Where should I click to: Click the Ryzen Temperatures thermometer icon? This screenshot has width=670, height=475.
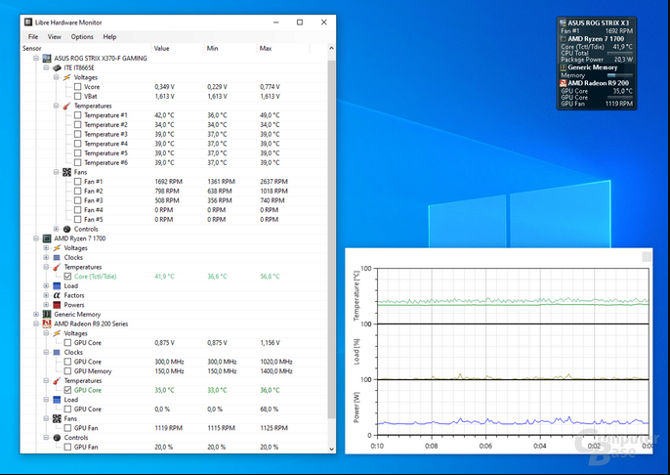pyautogui.click(x=57, y=267)
